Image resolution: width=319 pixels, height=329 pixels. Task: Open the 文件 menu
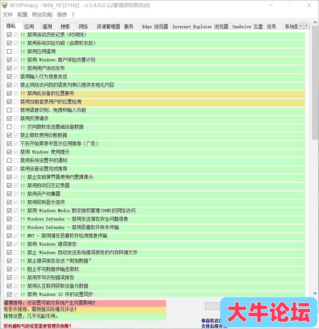[8, 14]
